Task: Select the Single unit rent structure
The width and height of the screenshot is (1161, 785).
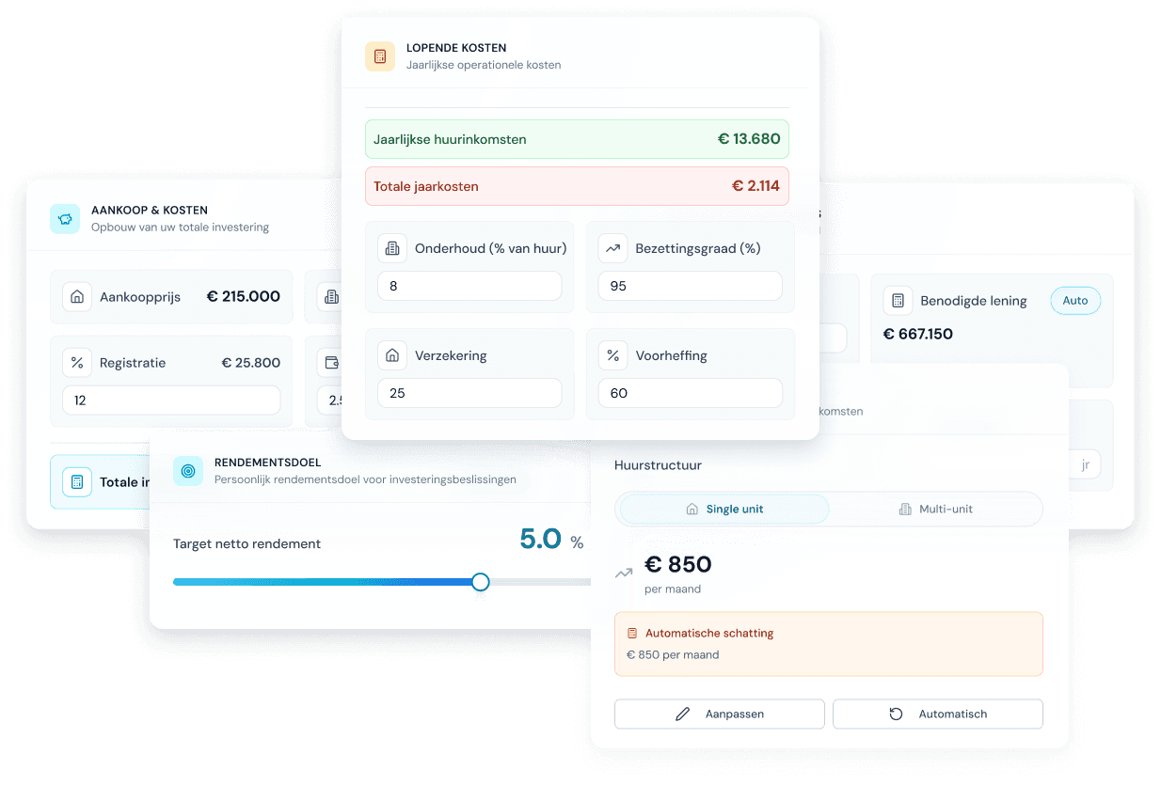Action: point(724,510)
